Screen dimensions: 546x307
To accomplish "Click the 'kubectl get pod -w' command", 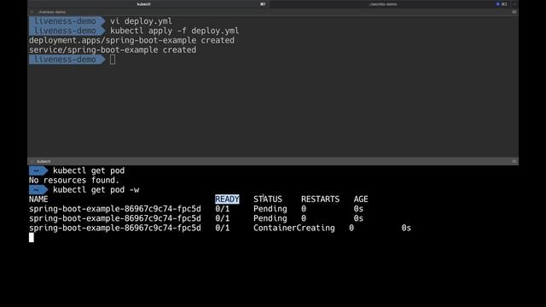I will (x=96, y=189).
